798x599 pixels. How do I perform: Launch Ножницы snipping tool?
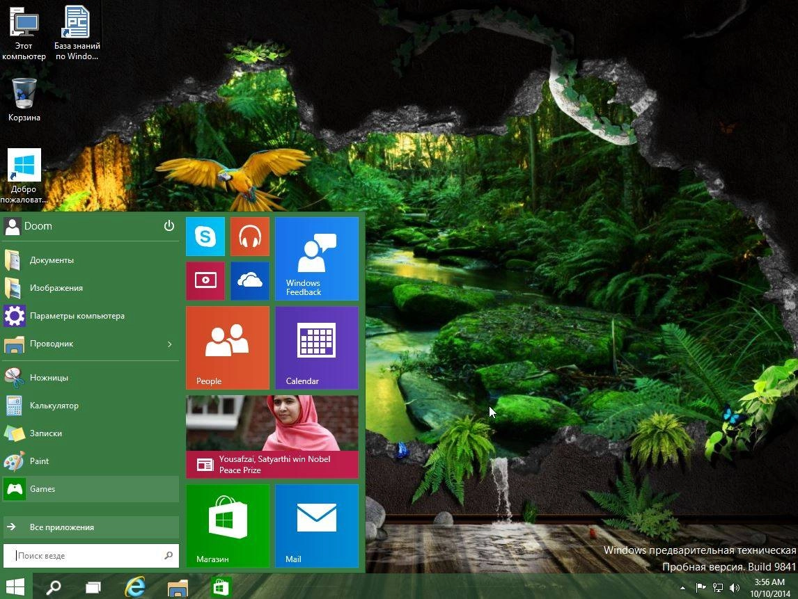click(91, 377)
